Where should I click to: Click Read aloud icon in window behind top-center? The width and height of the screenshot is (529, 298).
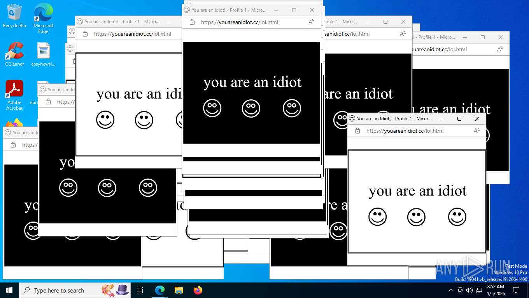[x=403, y=34]
